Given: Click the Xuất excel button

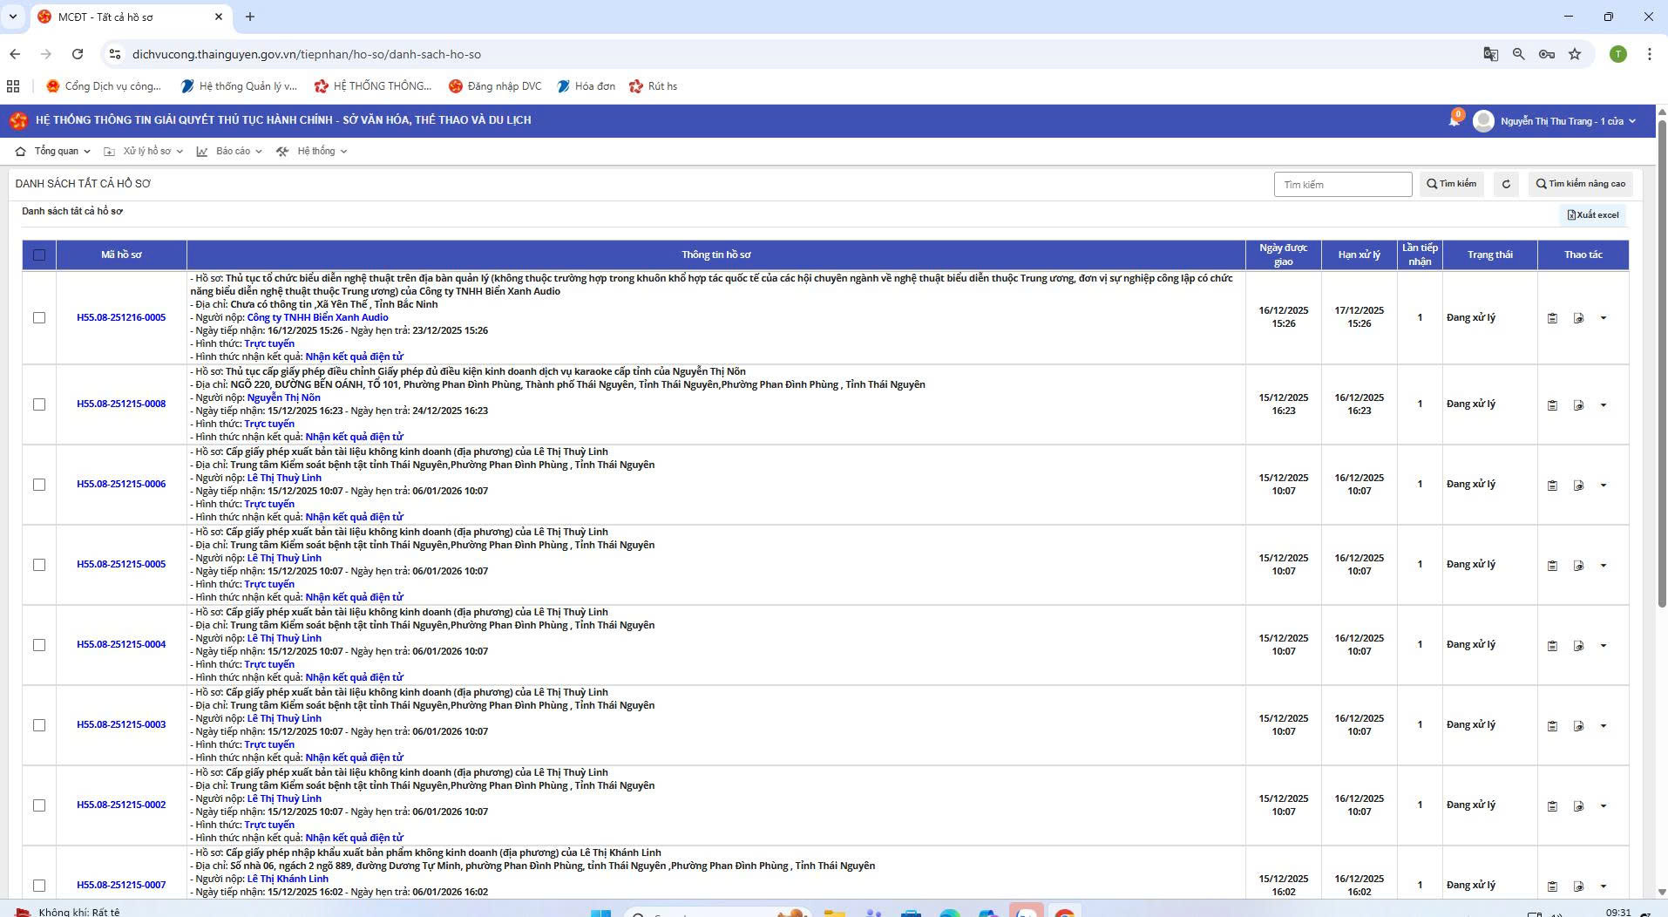Looking at the screenshot, I should pos(1593,214).
